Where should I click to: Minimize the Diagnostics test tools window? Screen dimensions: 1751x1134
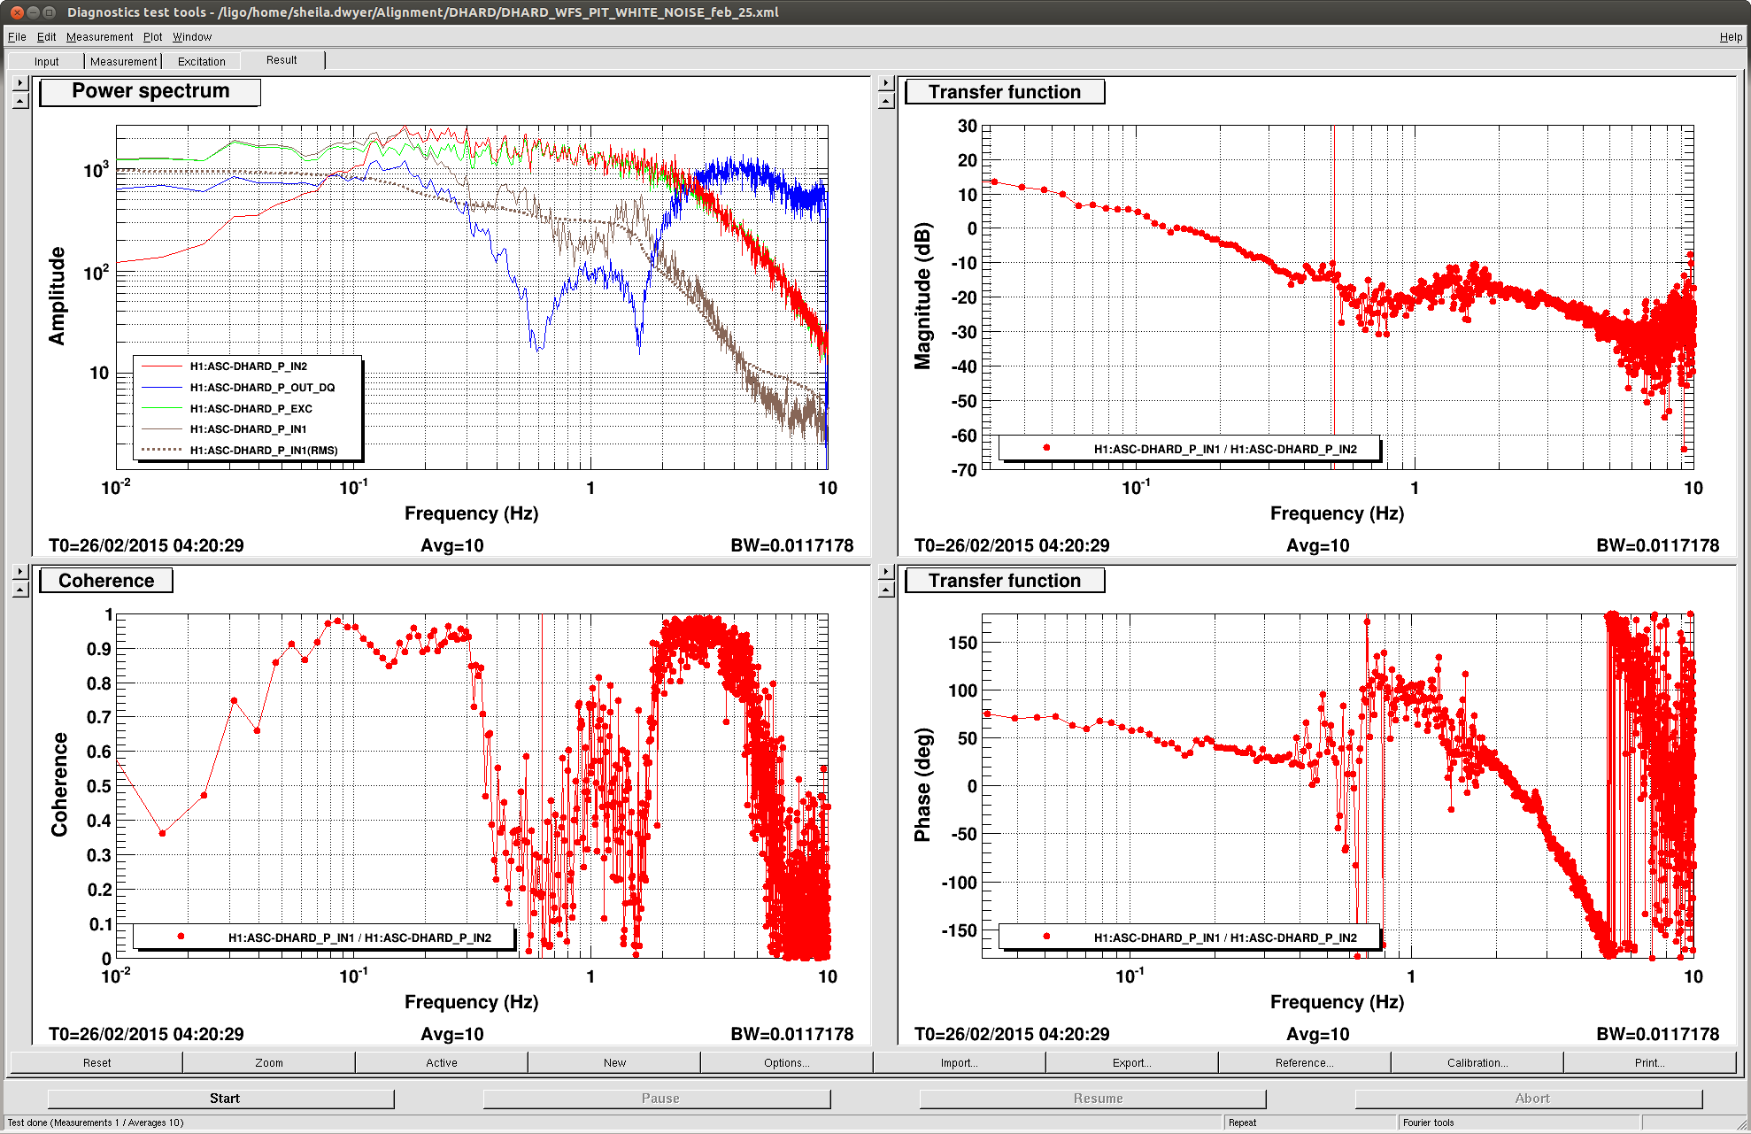click(x=33, y=12)
